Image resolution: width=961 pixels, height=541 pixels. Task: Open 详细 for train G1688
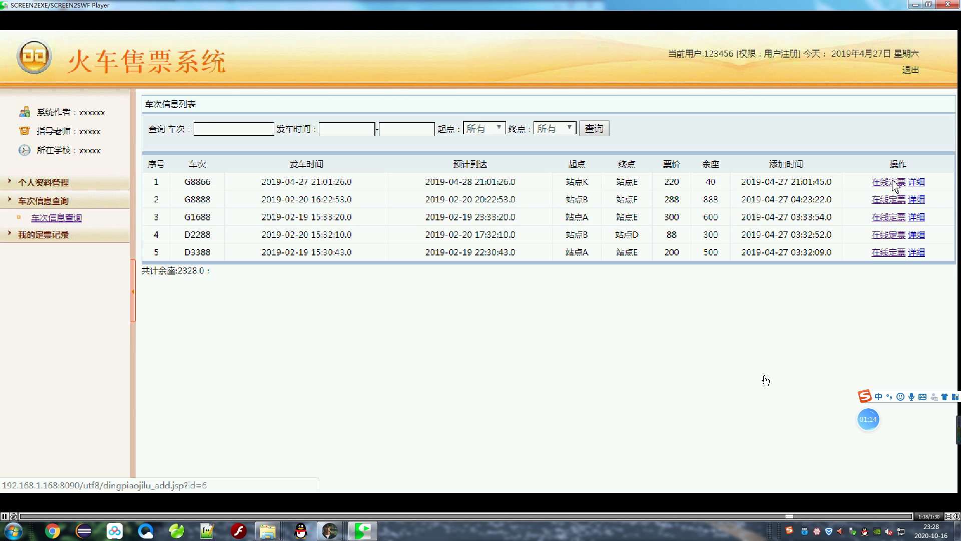tap(916, 217)
